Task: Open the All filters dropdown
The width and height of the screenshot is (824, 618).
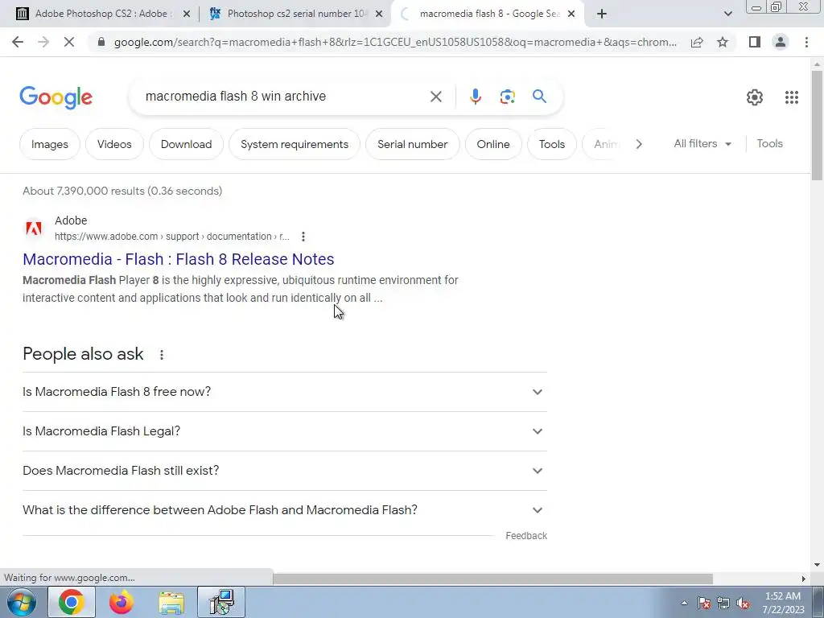Action: click(x=702, y=143)
